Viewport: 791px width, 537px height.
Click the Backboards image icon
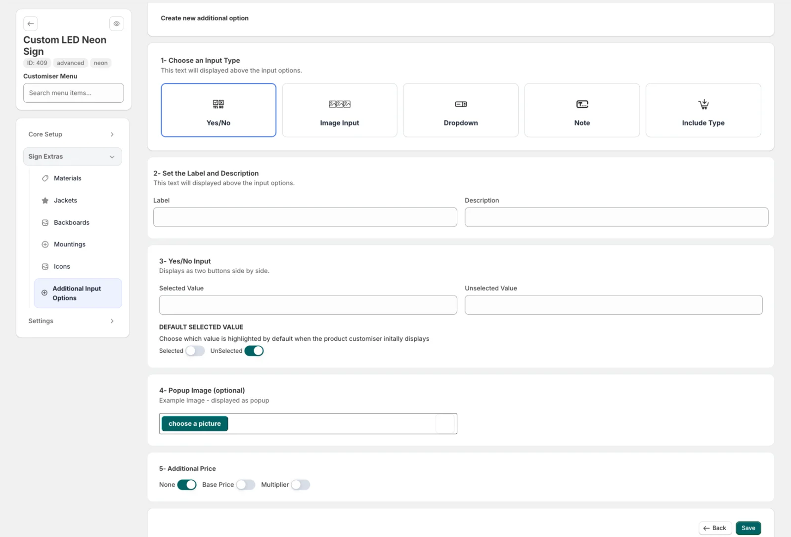[x=45, y=223]
